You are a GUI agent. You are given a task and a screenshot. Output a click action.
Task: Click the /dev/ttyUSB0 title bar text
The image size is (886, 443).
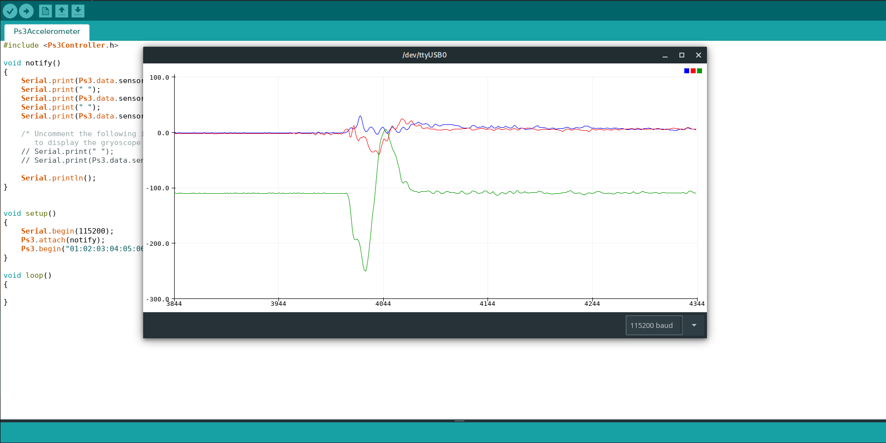tap(425, 55)
